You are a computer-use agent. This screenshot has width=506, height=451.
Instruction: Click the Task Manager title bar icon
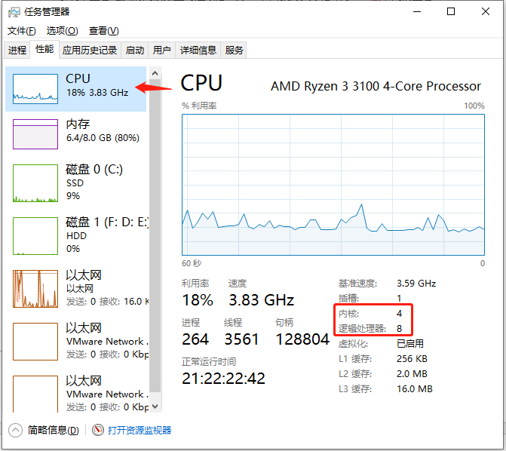14,12
